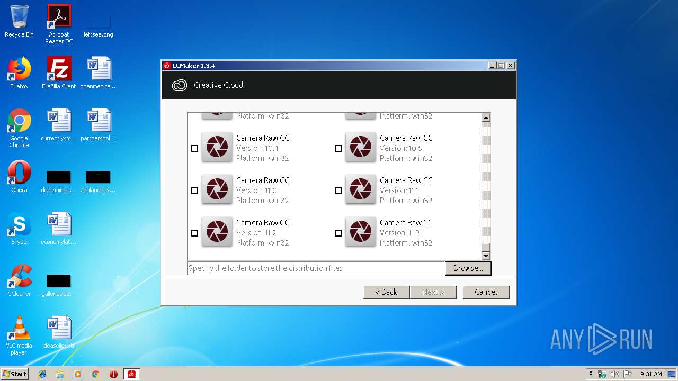Click the Camera Raw CC 10.4 icon
Screen dimensions: 678x381
click(x=217, y=147)
